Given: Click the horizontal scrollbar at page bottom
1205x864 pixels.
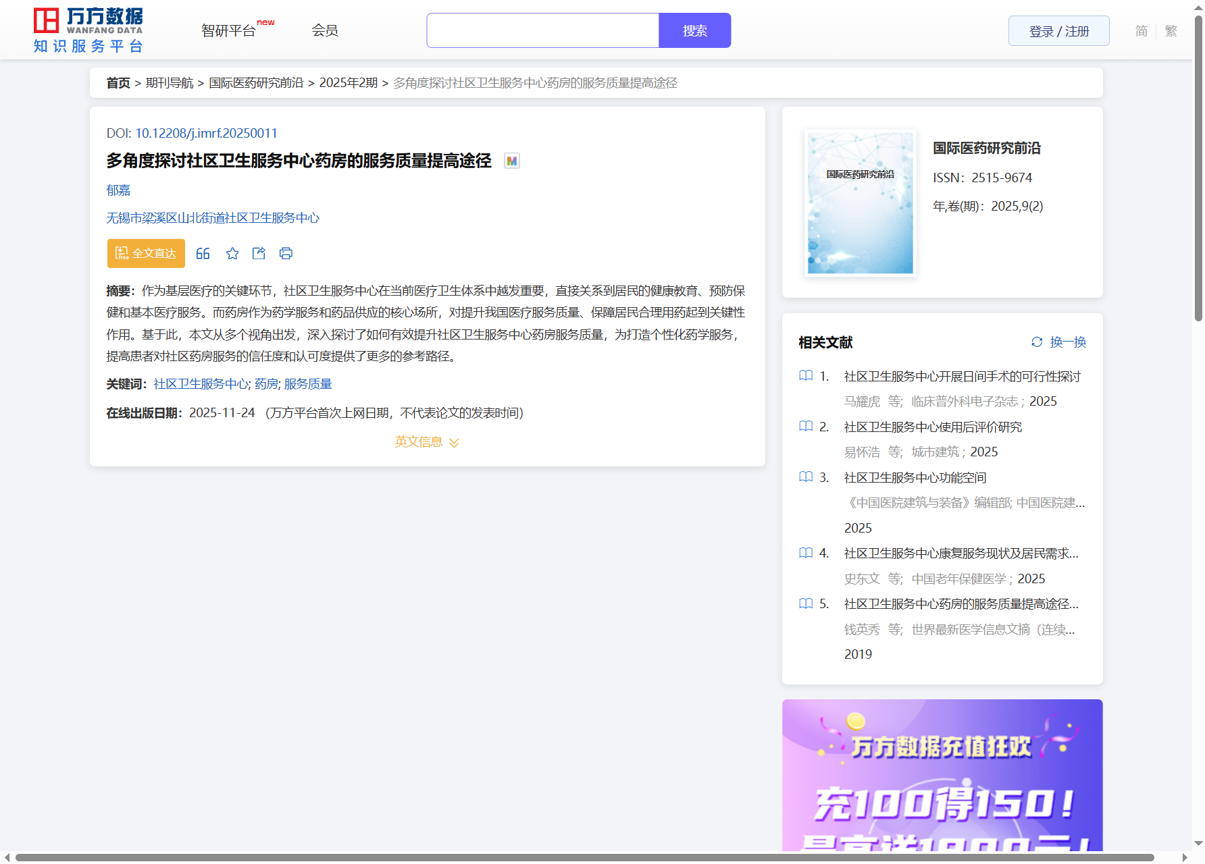Looking at the screenshot, I should pos(584,858).
